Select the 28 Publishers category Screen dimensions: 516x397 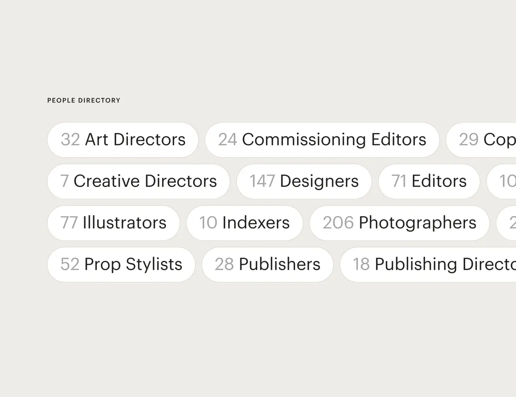pos(268,264)
